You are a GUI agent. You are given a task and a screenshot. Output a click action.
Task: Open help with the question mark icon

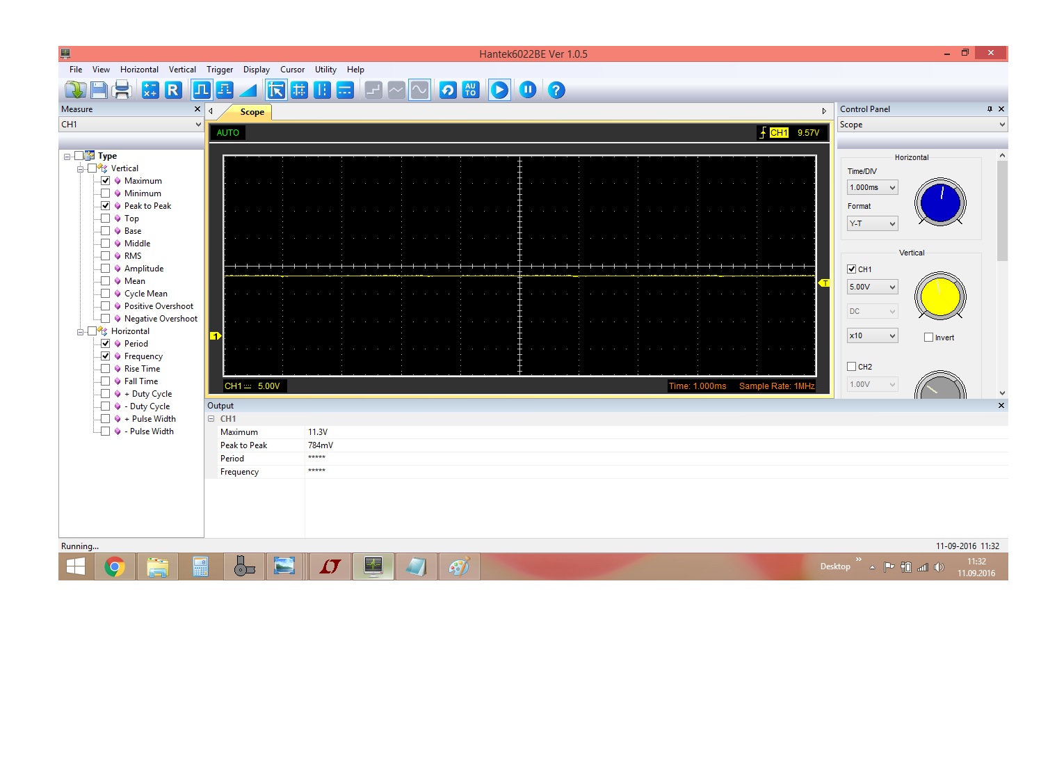pos(556,90)
